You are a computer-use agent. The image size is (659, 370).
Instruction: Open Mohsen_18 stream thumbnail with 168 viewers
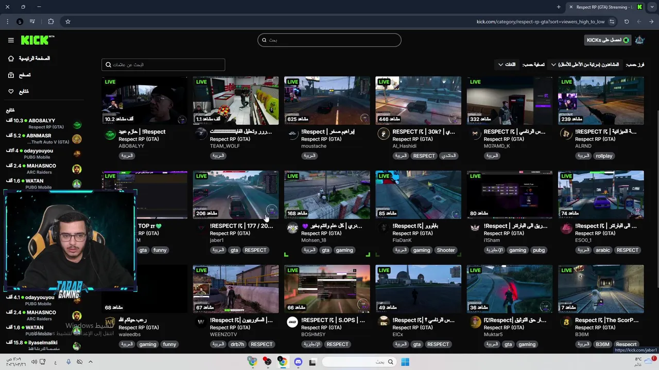(x=327, y=195)
